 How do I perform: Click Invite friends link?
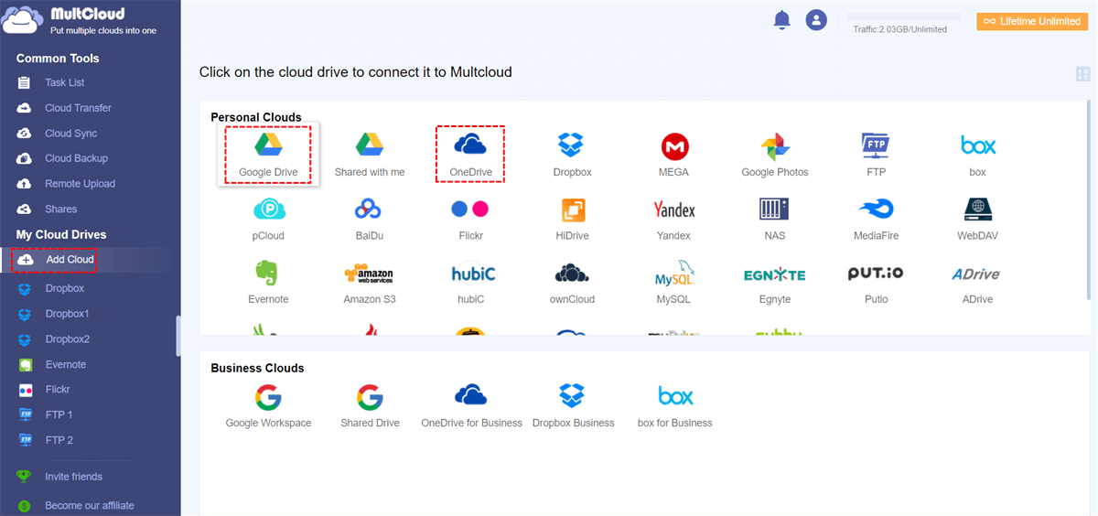73,477
